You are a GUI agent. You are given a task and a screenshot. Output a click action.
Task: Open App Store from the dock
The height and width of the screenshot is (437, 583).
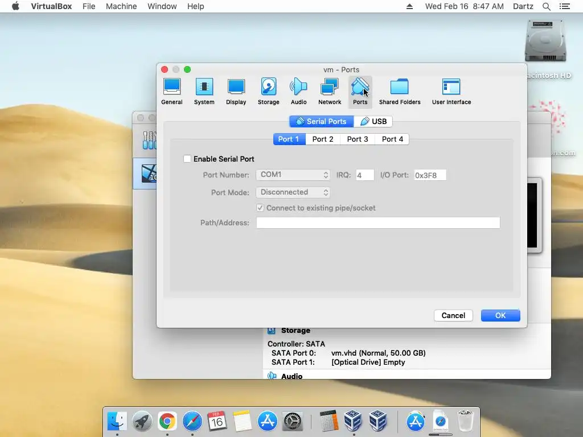pos(268,421)
